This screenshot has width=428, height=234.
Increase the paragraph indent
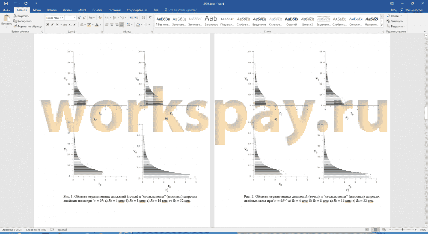coord(137,18)
